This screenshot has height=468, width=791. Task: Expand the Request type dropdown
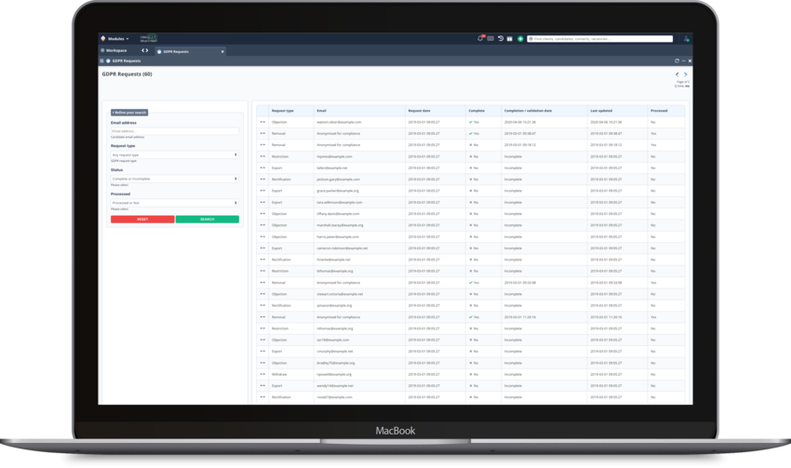click(x=175, y=154)
